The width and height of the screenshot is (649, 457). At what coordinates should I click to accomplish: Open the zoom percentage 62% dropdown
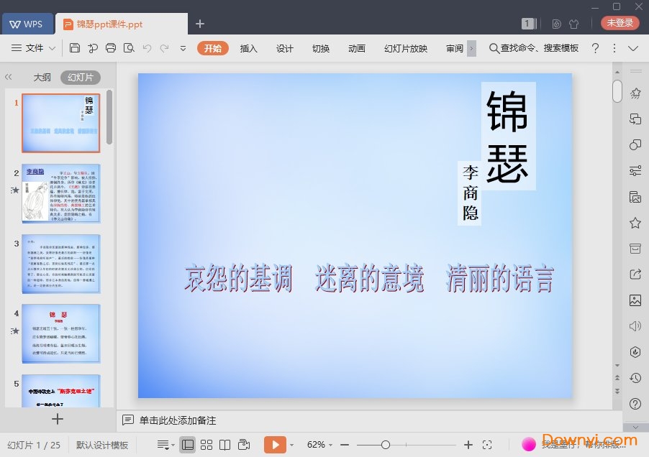317,444
